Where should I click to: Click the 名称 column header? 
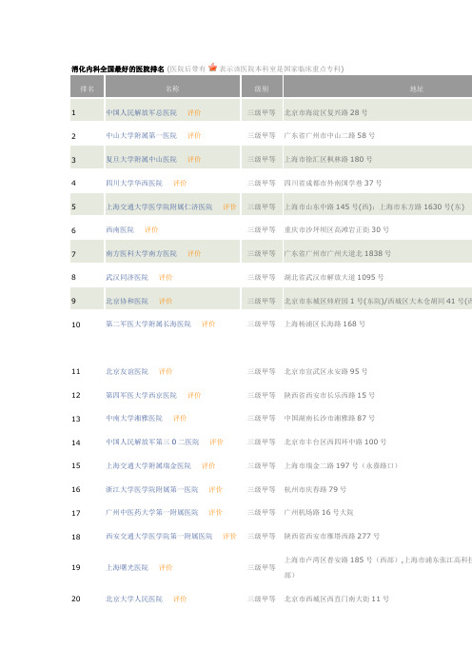172,88
